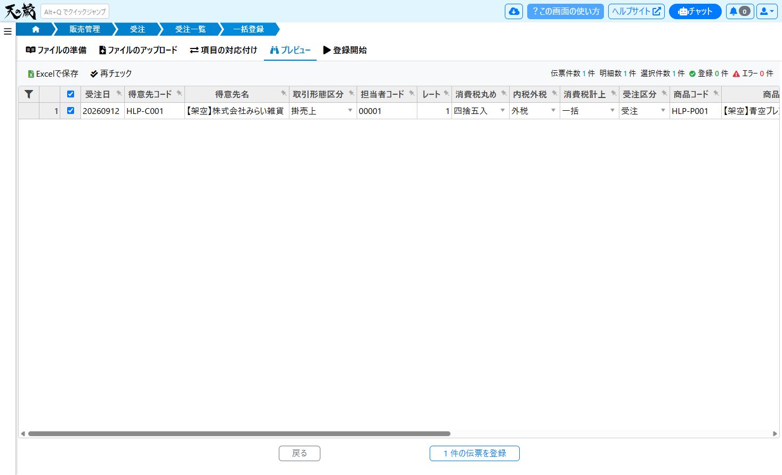Open ヘルプサイト link
This screenshot has width=782, height=475.
(636, 11)
